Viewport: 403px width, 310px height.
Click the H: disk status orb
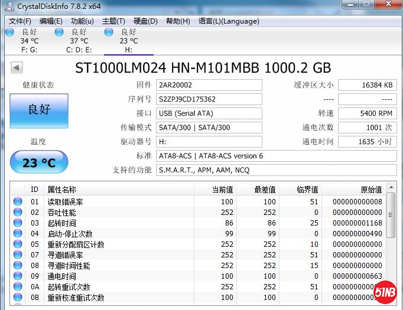tap(109, 32)
